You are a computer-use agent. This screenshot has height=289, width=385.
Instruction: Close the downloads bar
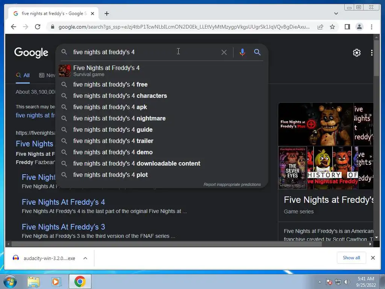[373, 258]
